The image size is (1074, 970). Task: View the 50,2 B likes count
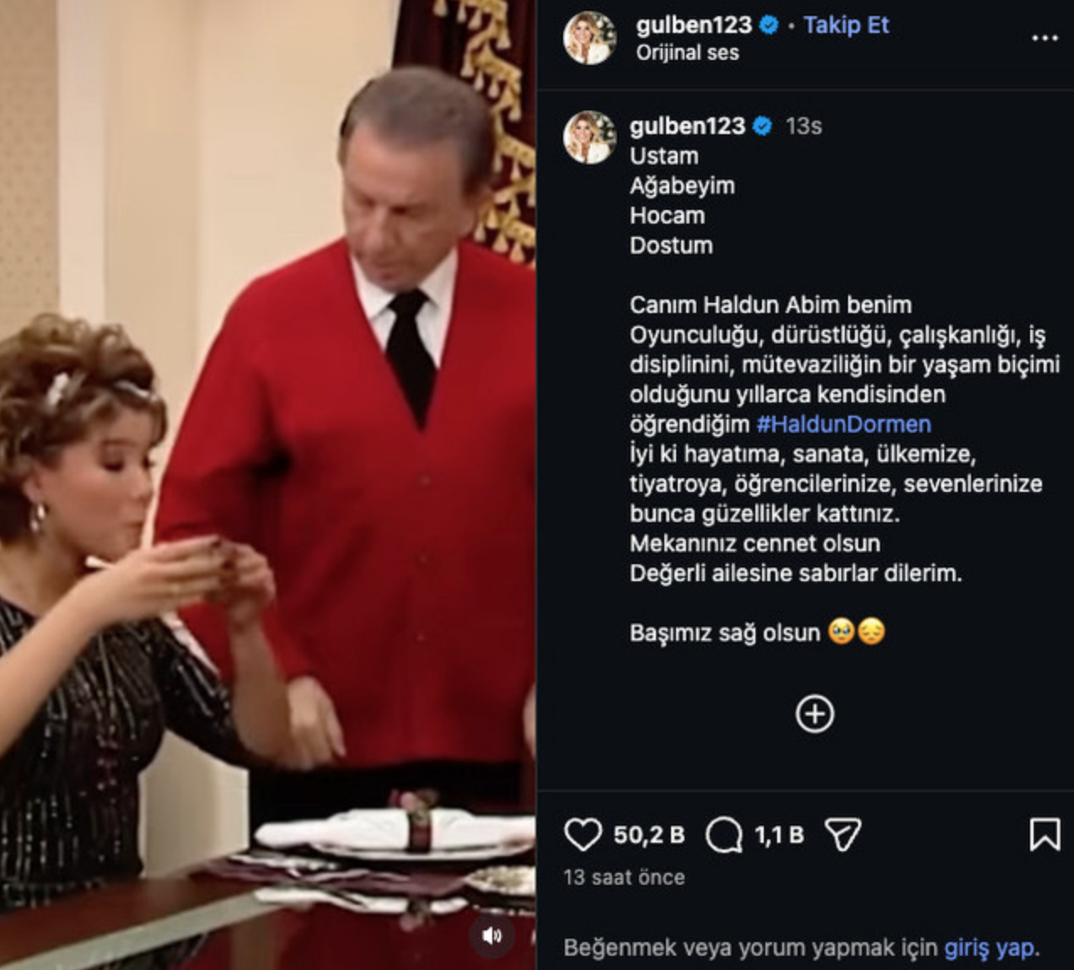click(649, 835)
